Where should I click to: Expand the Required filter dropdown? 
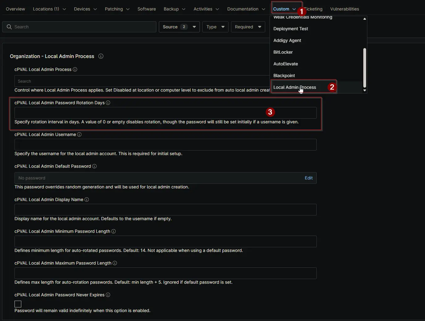[248, 27]
